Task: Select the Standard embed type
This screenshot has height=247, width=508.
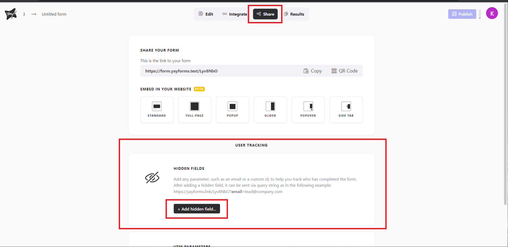Action: [x=157, y=110]
